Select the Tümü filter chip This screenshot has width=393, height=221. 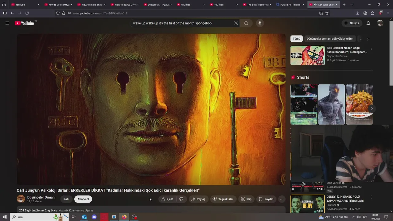coord(296,39)
